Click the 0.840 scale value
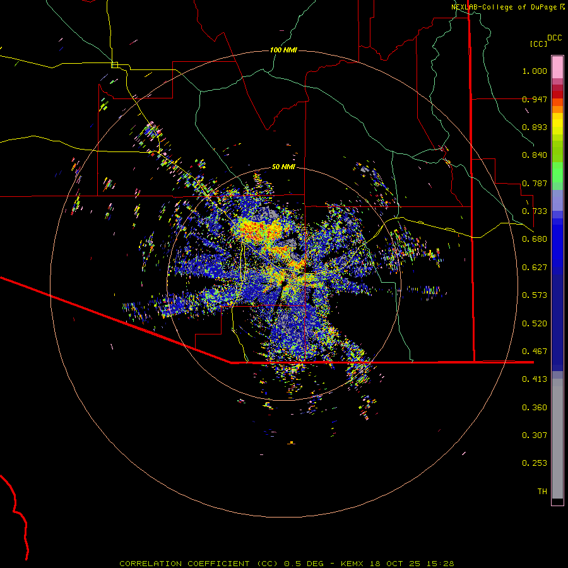 coord(535,155)
